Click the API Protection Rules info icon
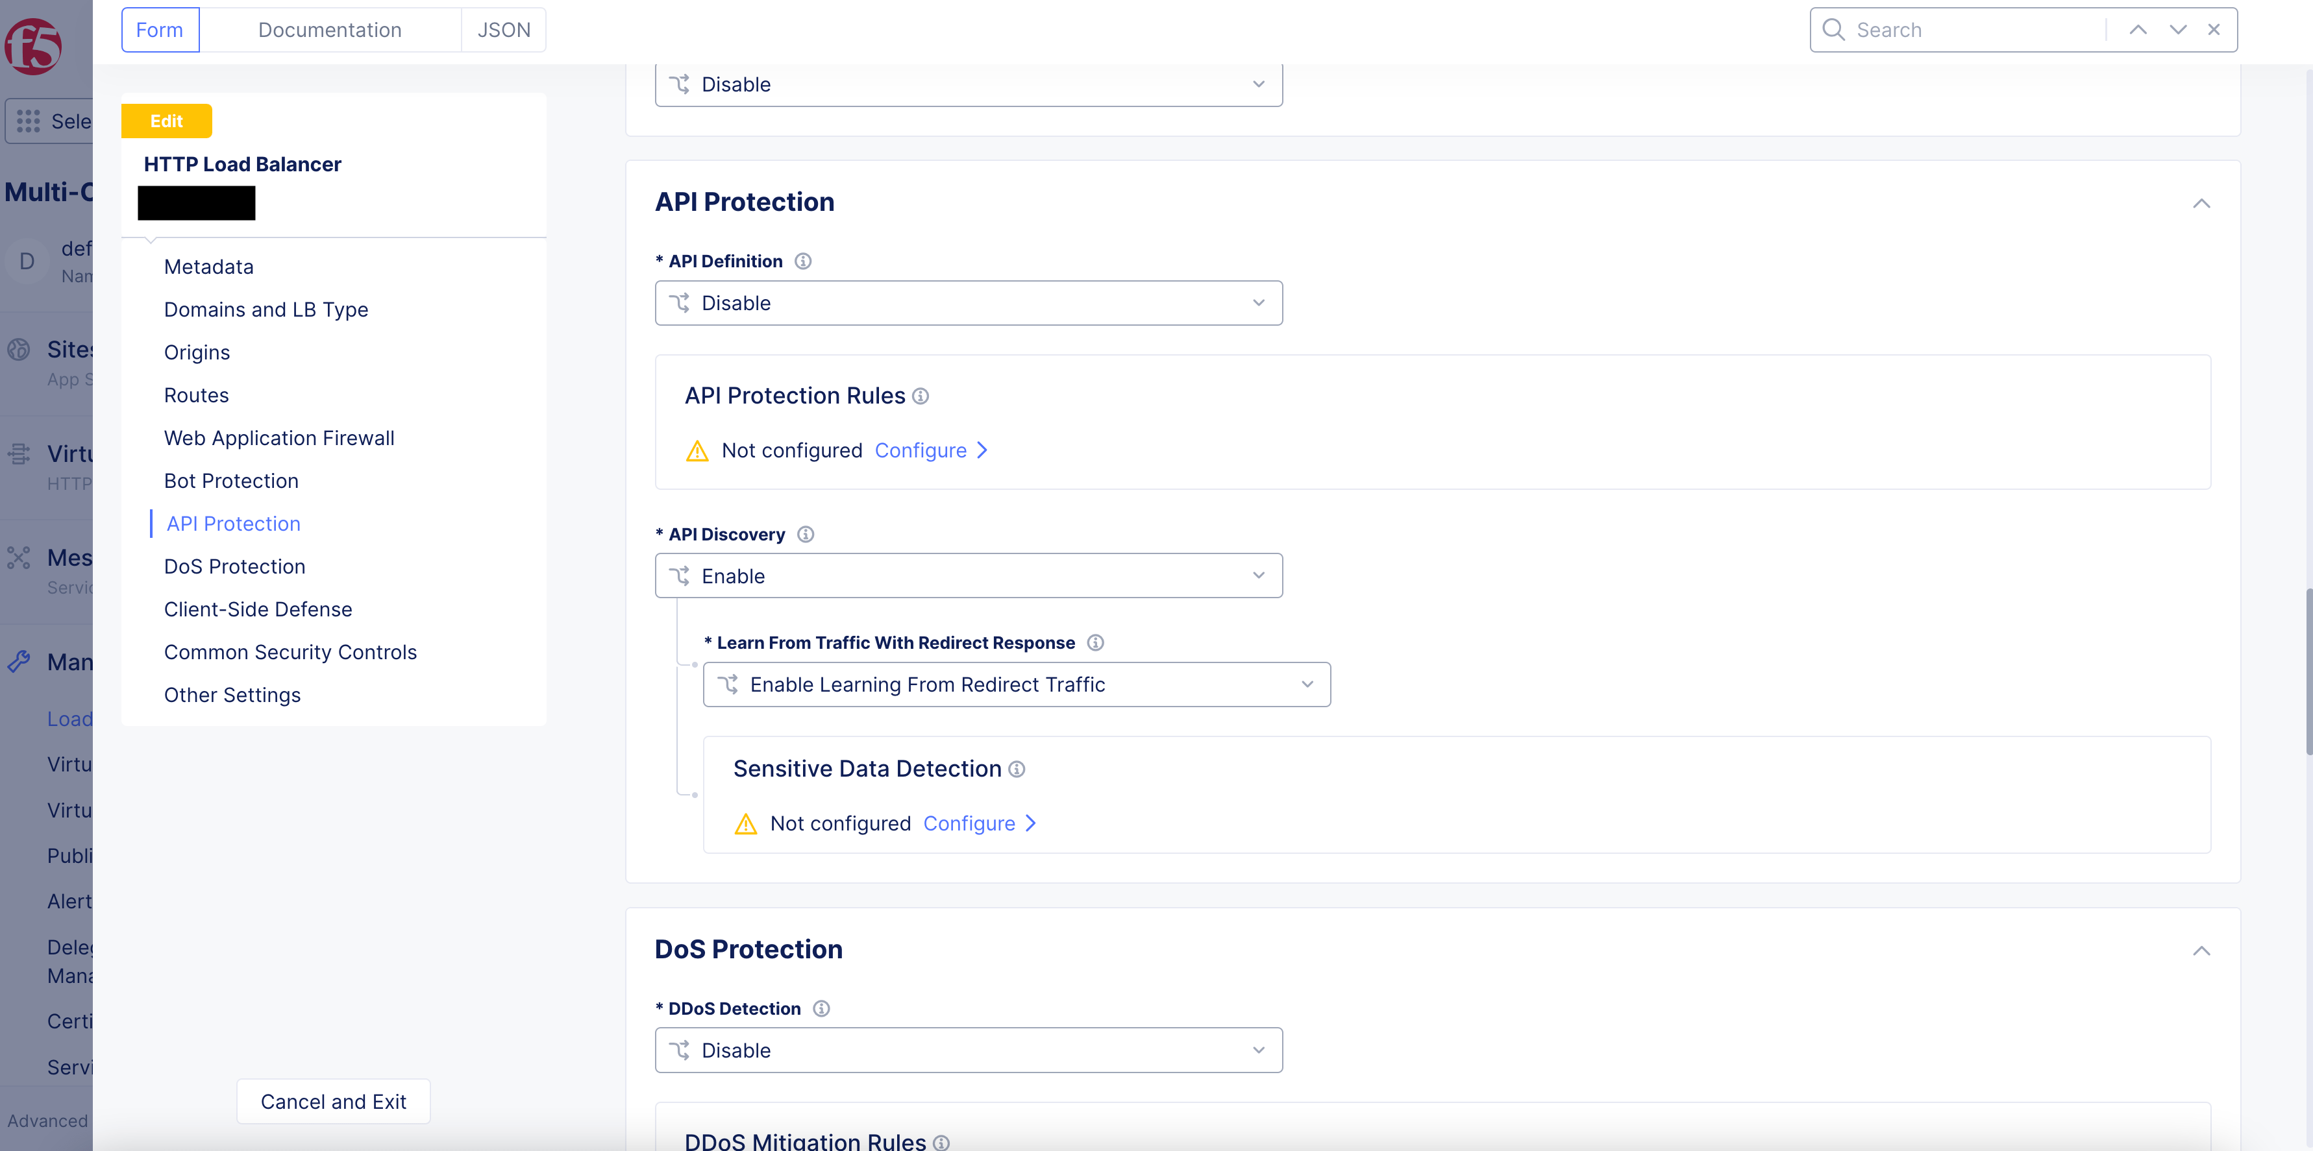 [x=921, y=396]
